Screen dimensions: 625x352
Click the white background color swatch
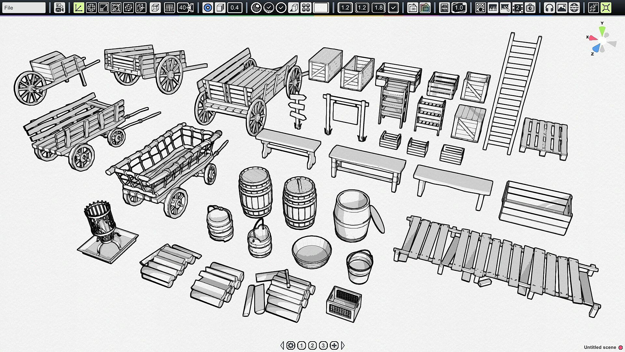[x=321, y=7]
